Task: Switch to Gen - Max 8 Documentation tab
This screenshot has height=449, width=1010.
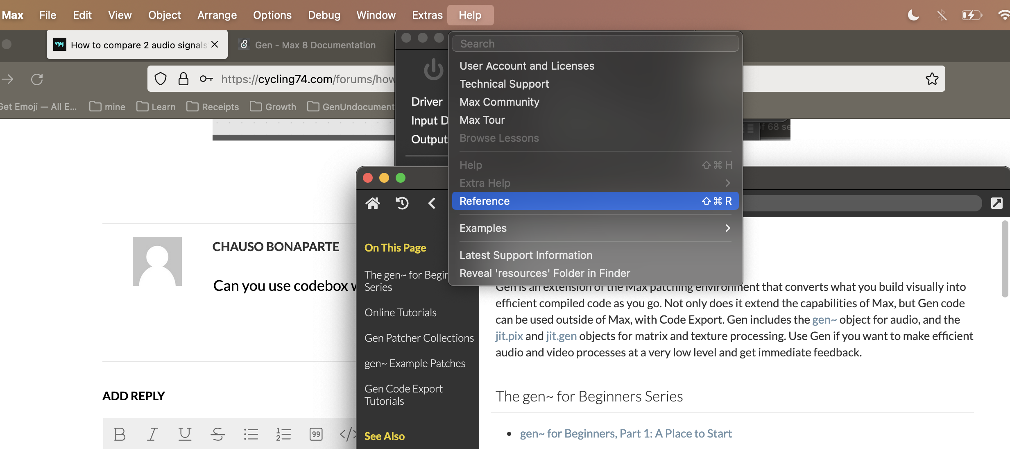Action: click(x=315, y=45)
